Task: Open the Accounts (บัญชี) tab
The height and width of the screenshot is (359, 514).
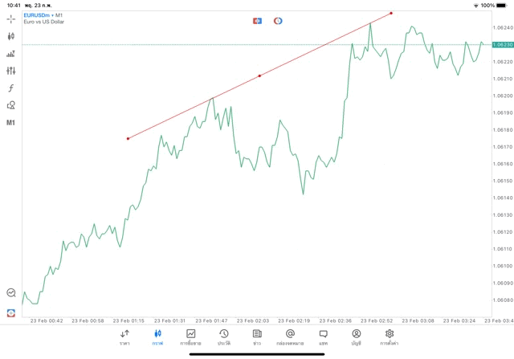Action: pos(356,337)
